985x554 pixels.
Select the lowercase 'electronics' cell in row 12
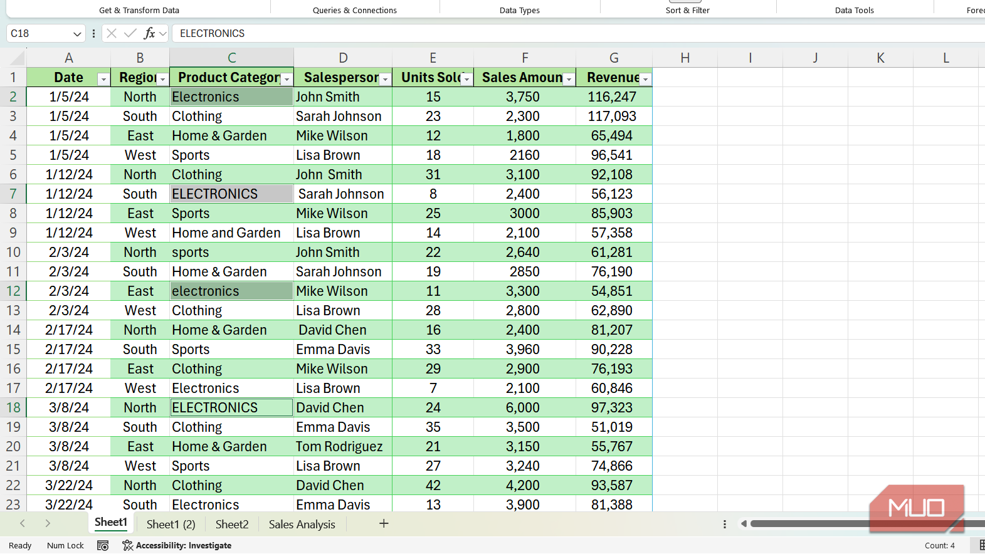tap(231, 291)
